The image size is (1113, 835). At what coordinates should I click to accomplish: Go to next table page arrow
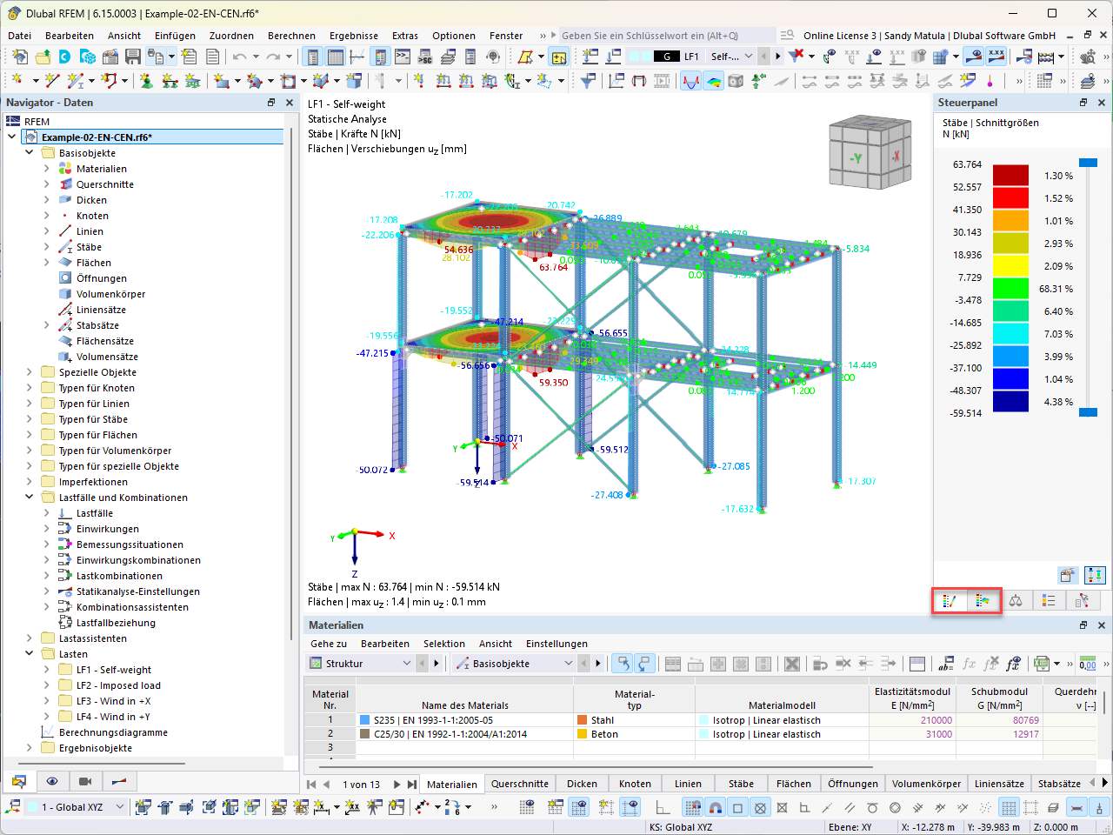click(397, 784)
